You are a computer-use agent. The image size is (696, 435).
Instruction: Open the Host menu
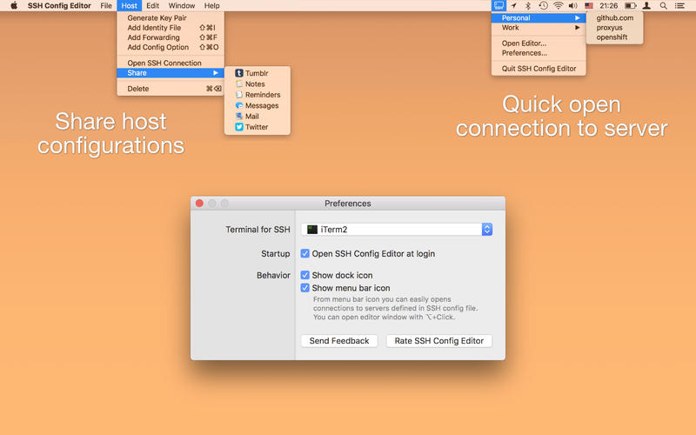[129, 6]
